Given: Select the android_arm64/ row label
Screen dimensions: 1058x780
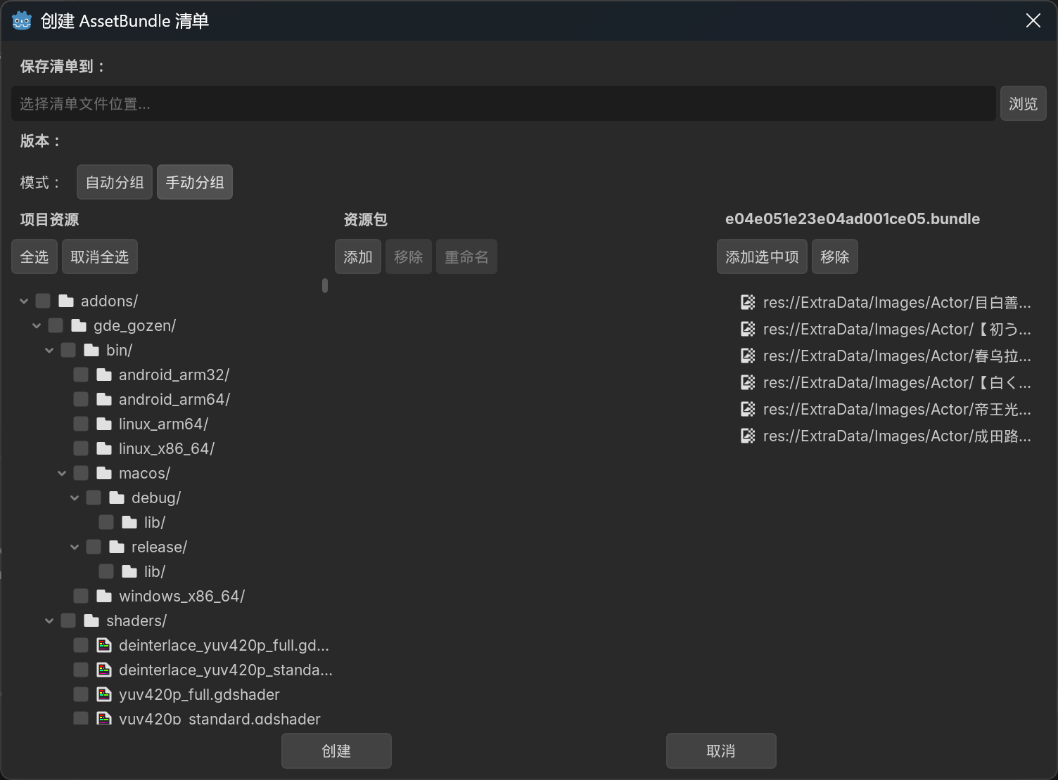Looking at the screenshot, I should (174, 400).
